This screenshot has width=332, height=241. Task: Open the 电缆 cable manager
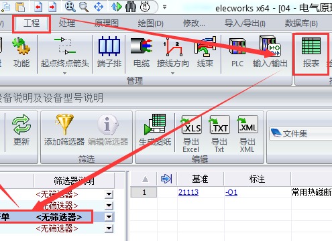[x=142, y=53]
